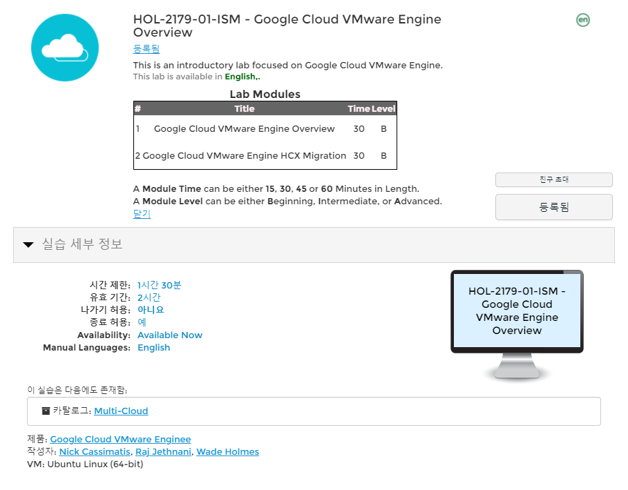Click the 'Lab Modules' heading
The image size is (628, 490).
tap(265, 94)
